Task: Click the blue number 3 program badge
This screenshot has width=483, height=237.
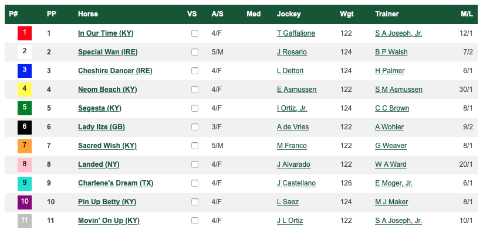Action: coord(25,71)
